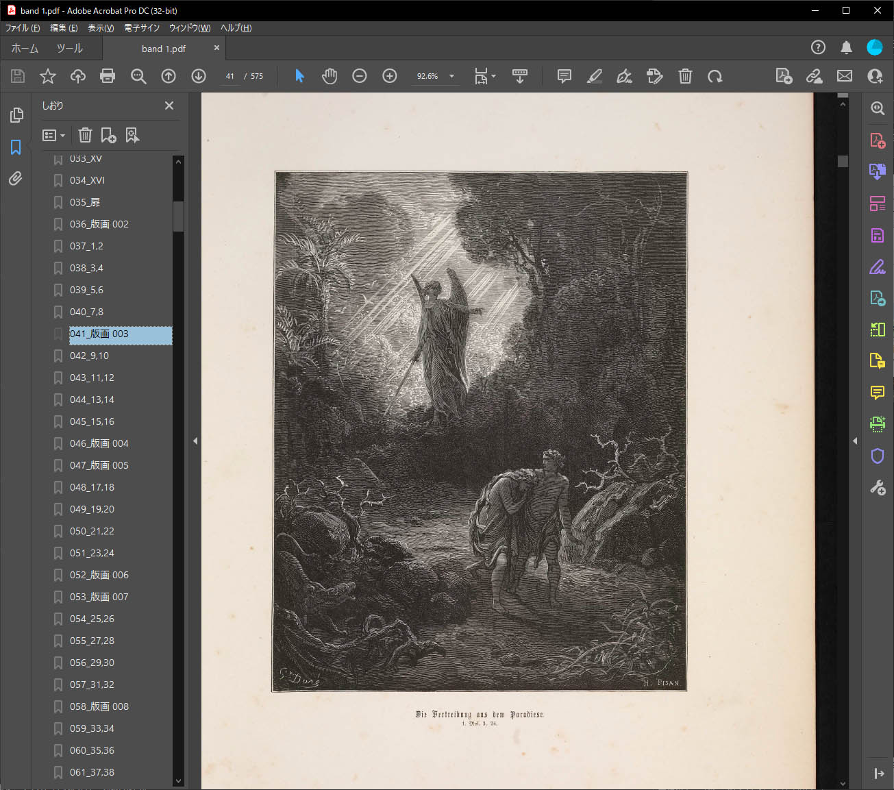Send file by email envelope icon

tap(845, 76)
